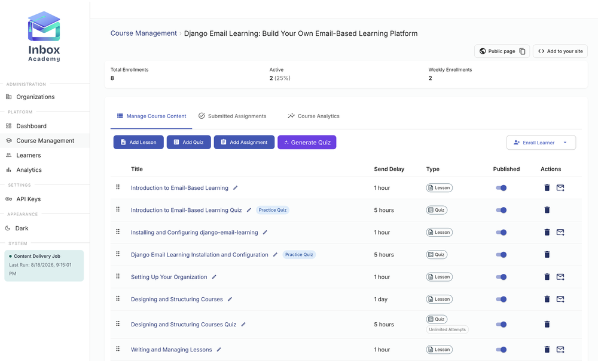
Task: Click drag handle for Setting Up Your Organization
Action: click(x=118, y=276)
